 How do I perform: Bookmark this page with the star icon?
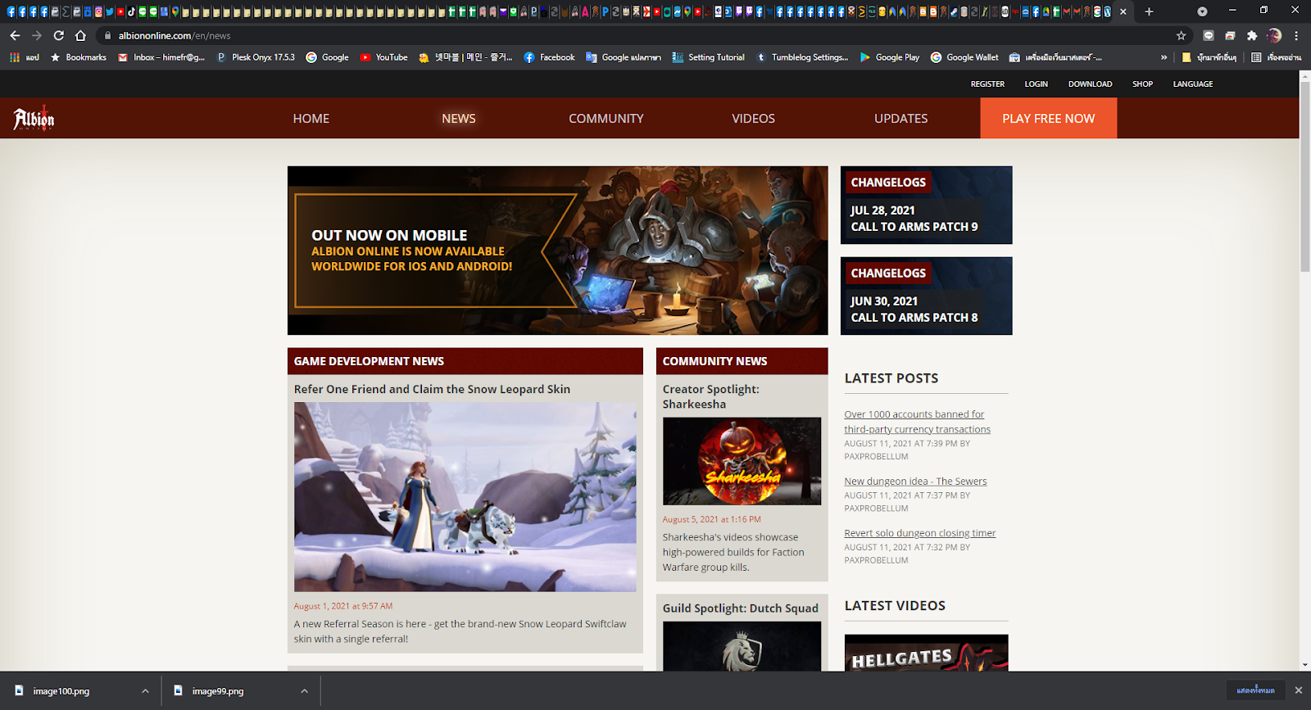1181,35
